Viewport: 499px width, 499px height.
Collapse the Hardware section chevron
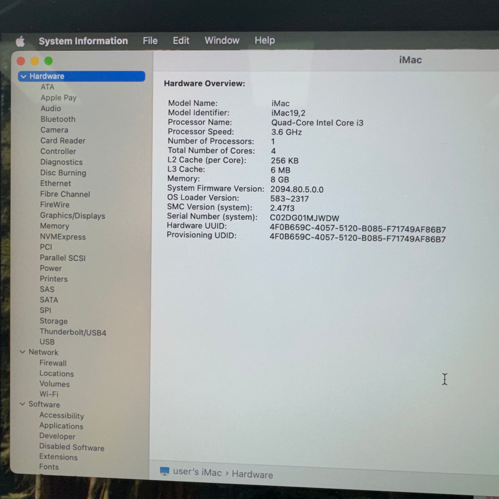[23, 77]
